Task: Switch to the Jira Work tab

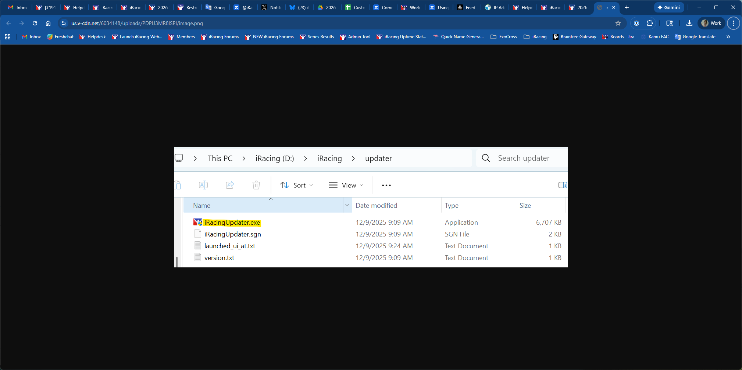Action: [411, 7]
